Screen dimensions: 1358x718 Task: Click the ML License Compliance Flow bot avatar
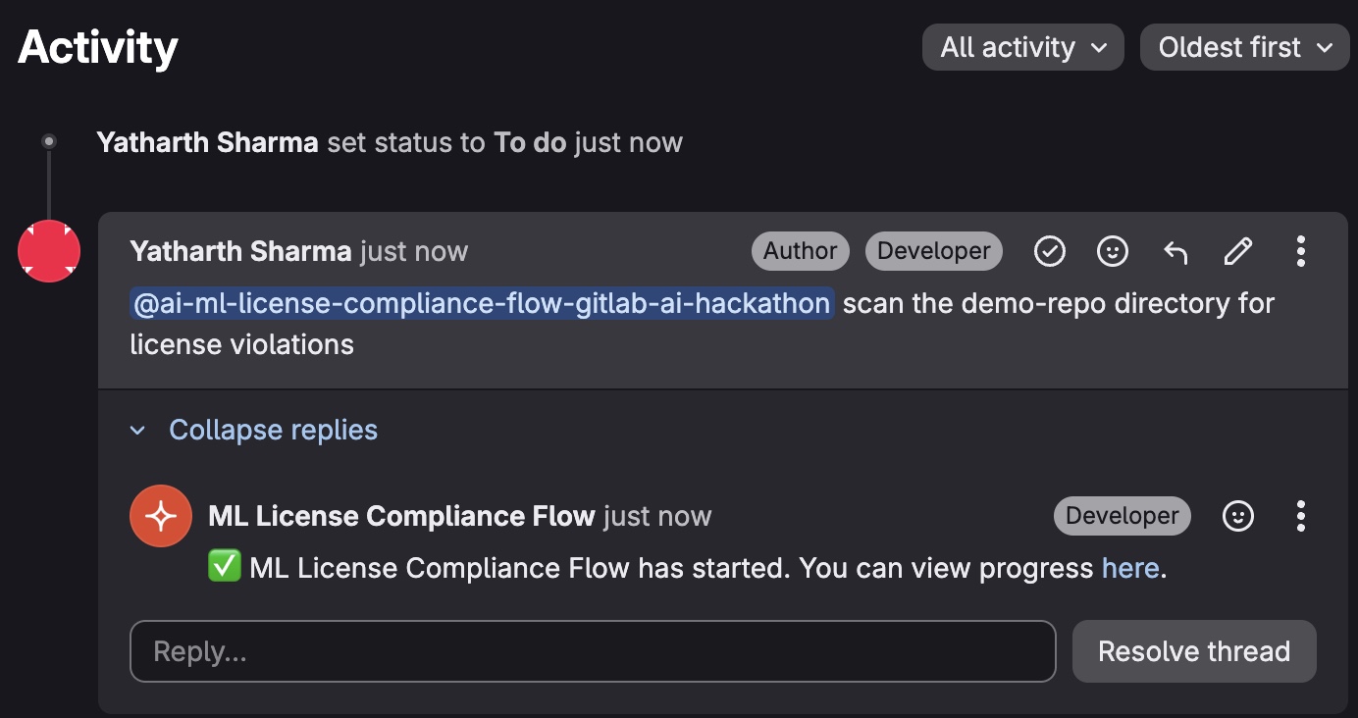[161, 515]
